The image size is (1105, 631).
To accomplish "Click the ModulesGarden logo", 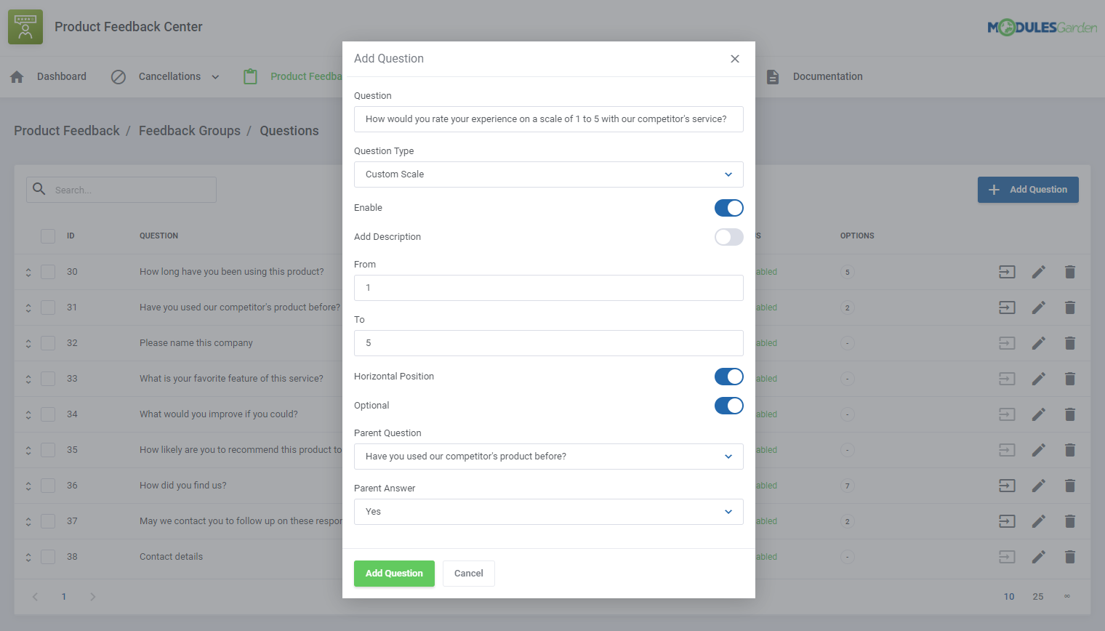I will (1042, 26).
